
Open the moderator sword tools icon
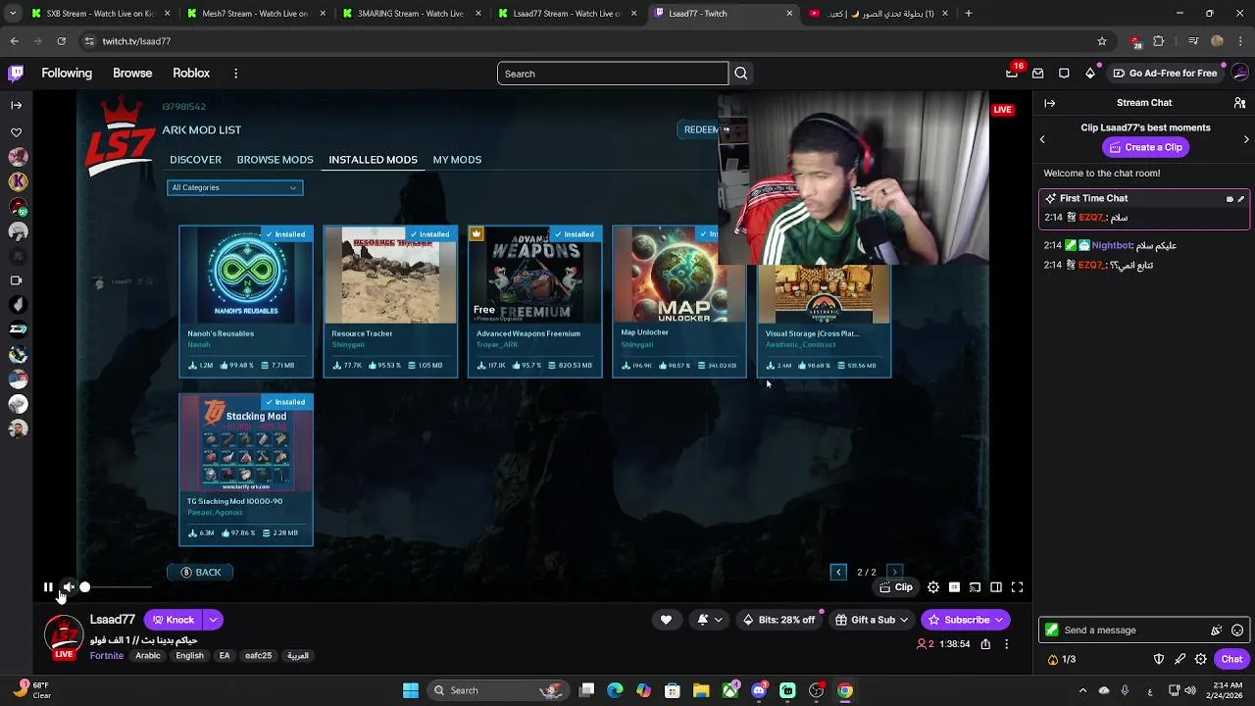pyautogui.click(x=1180, y=660)
